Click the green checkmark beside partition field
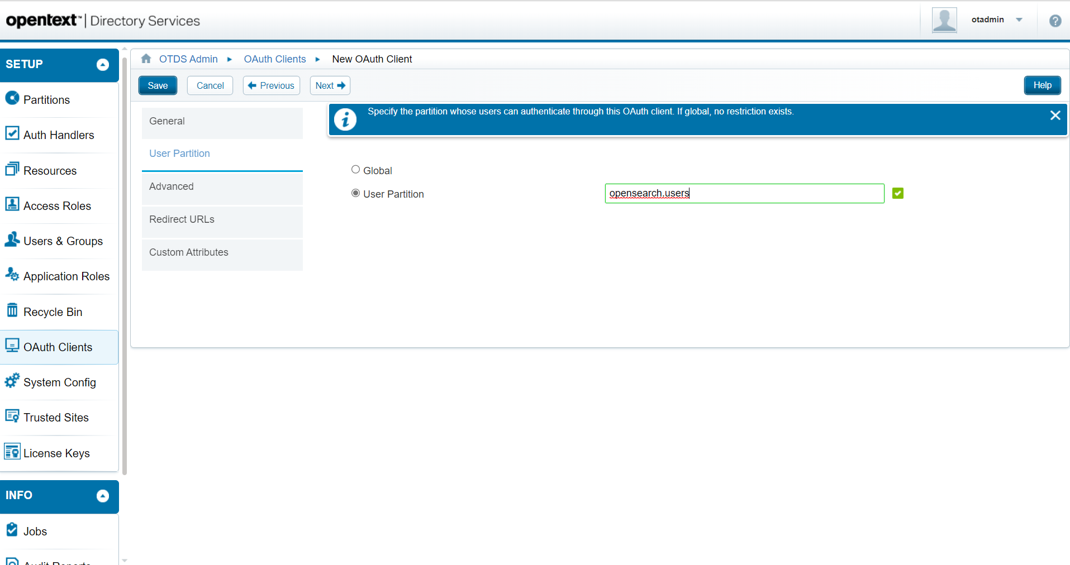The width and height of the screenshot is (1070, 565). point(898,193)
